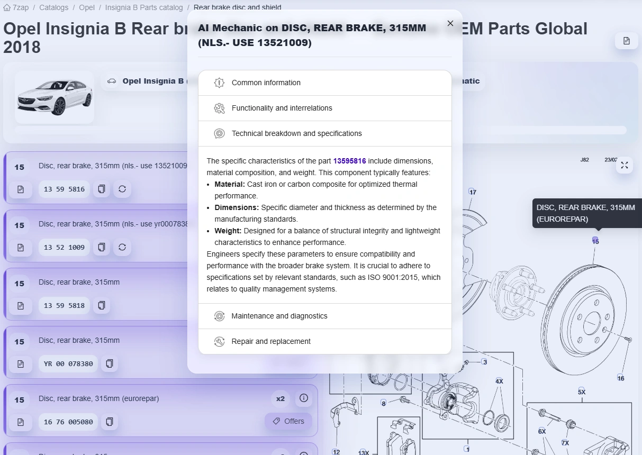The height and width of the screenshot is (455, 642).
Task: Expand the parts diagram to fullscreen
Action: 625,165
